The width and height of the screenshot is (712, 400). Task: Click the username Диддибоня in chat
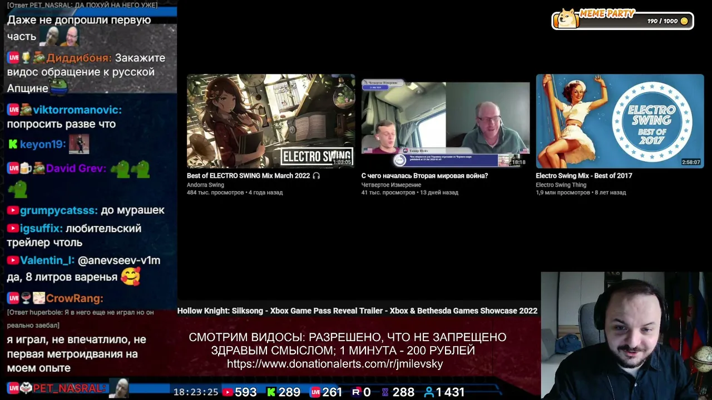(x=79, y=58)
